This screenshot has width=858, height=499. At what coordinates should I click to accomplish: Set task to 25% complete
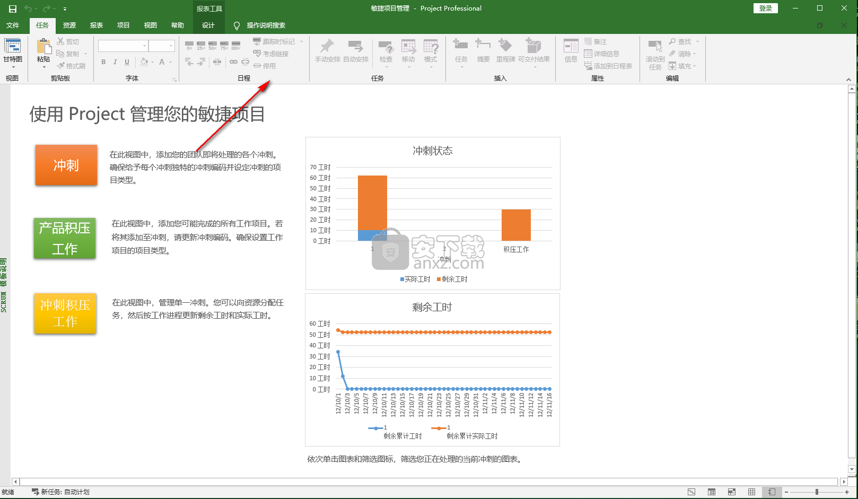click(x=201, y=46)
